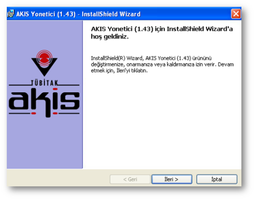Click the İleri > button to continue
The image size is (255, 200).
coord(172,179)
